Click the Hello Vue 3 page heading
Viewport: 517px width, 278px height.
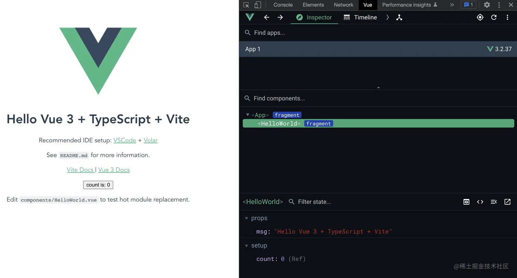(98, 119)
